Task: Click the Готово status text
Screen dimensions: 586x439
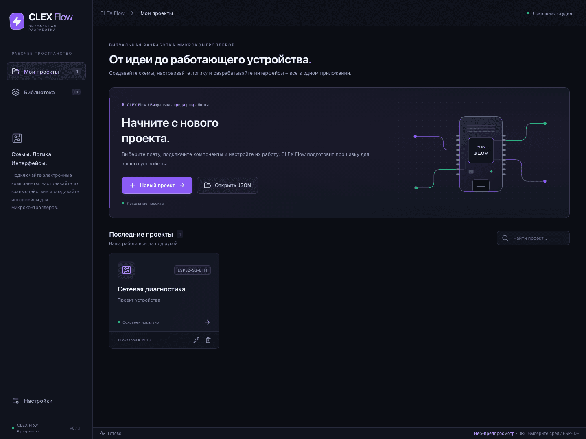Action: tap(115, 434)
